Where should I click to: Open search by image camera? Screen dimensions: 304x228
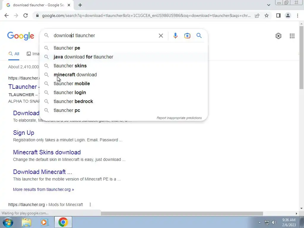tap(187, 36)
